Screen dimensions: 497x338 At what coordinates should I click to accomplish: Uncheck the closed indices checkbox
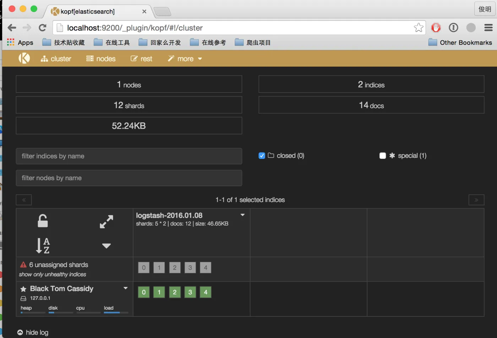262,156
